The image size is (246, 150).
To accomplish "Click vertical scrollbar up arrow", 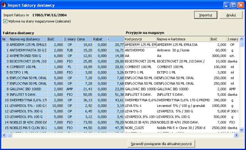I will [241, 39].
